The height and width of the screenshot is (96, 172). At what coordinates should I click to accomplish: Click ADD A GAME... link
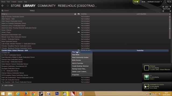coord(9,86)
